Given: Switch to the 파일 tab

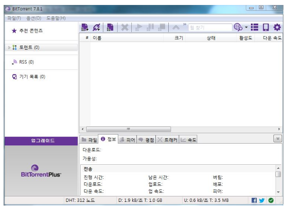Looking at the screenshot, I should pos(89,140).
